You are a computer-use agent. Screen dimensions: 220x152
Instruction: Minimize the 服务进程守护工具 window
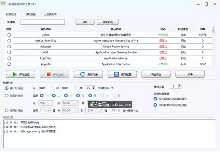tap(198, 4)
